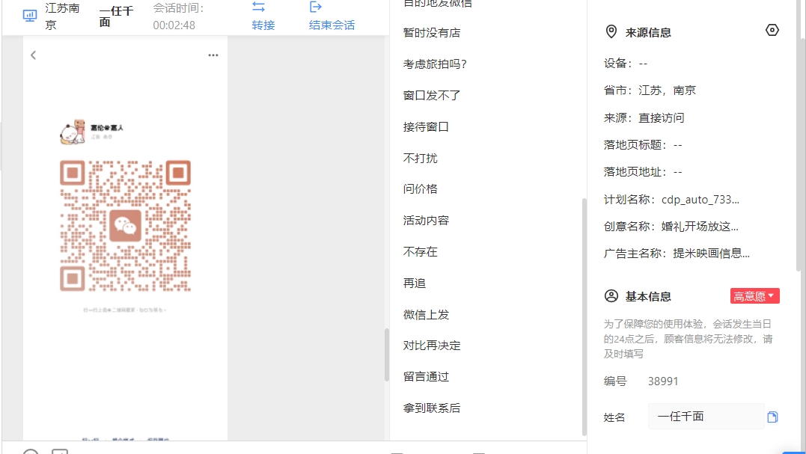The image size is (806, 454).
Task: Click the person icon beside 基本信息
Action: [611, 296]
